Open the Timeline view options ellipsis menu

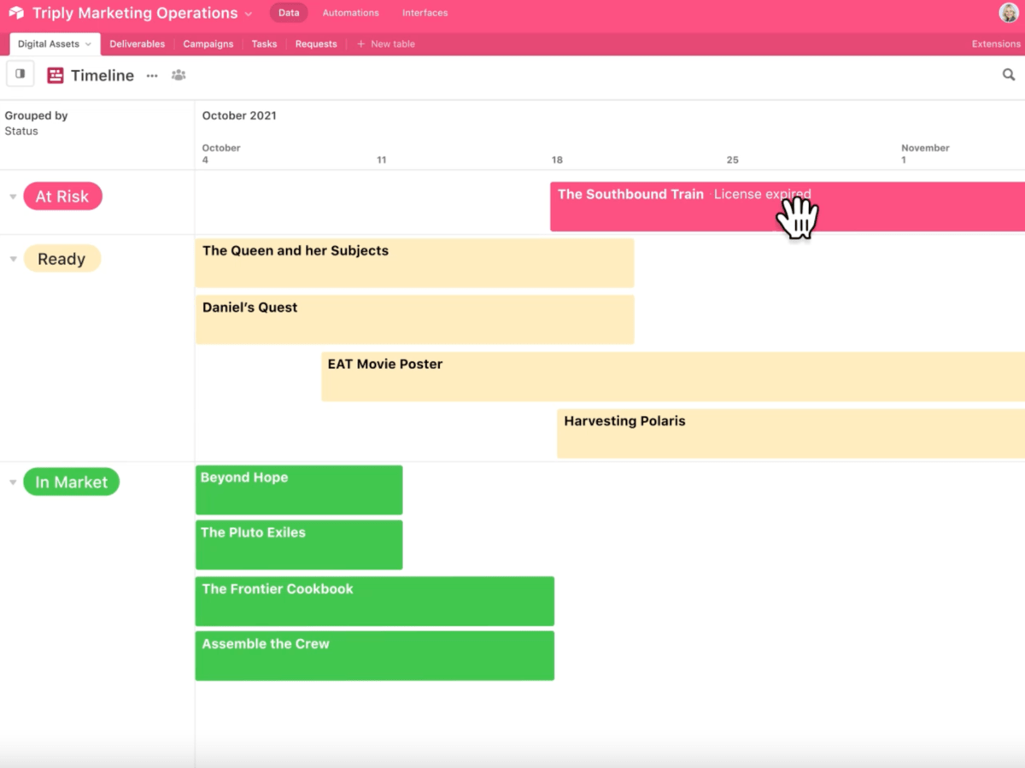152,76
